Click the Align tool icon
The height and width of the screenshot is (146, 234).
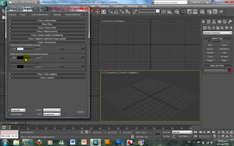tap(169, 12)
